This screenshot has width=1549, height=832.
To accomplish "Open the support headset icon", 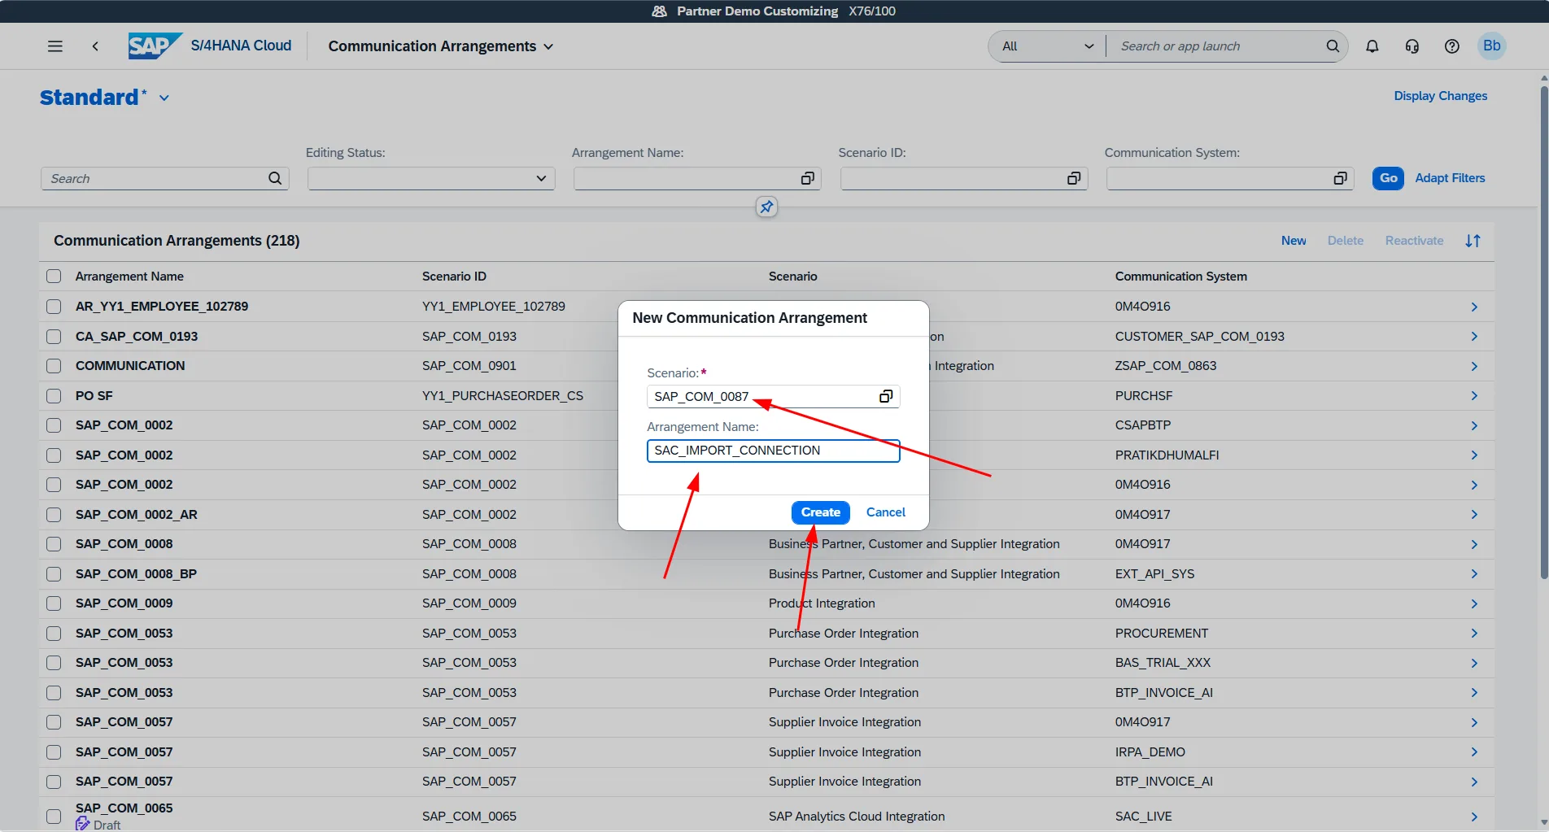I will 1412,46.
